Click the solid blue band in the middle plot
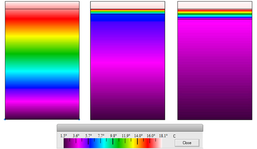The height and width of the screenshot is (149, 257). pos(127,17)
